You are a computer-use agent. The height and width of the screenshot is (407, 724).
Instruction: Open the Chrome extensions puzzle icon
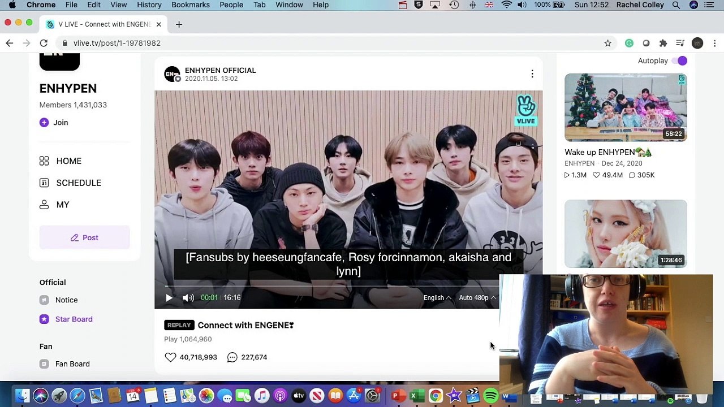coord(663,43)
